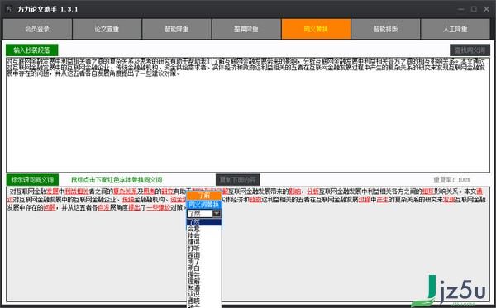Image resolution: width=496 pixels, height=308 pixels.
Task: Click red phrase 利益相关 in first result line
Action: pos(77,192)
